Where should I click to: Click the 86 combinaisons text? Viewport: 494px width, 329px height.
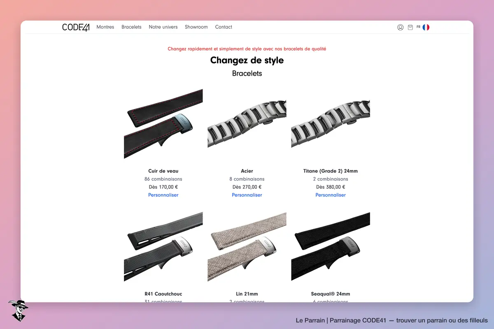point(163,179)
